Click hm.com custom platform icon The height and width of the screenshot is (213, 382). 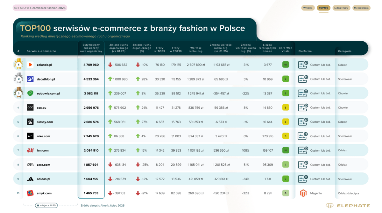tap(303, 150)
